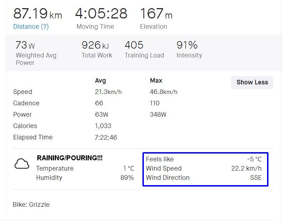Screen dimensions: 282x222
Task: Click the Max column header
Action: [156, 81]
